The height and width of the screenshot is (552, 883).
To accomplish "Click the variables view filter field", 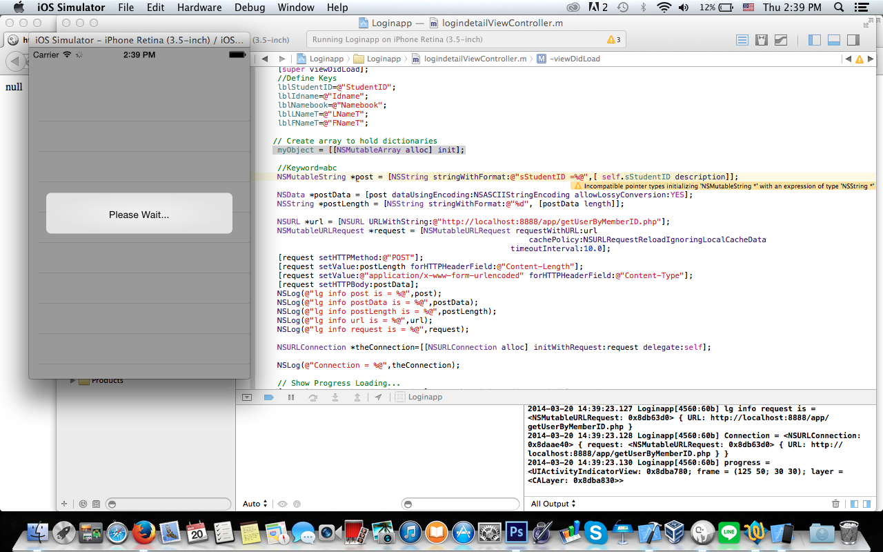I will (461, 504).
